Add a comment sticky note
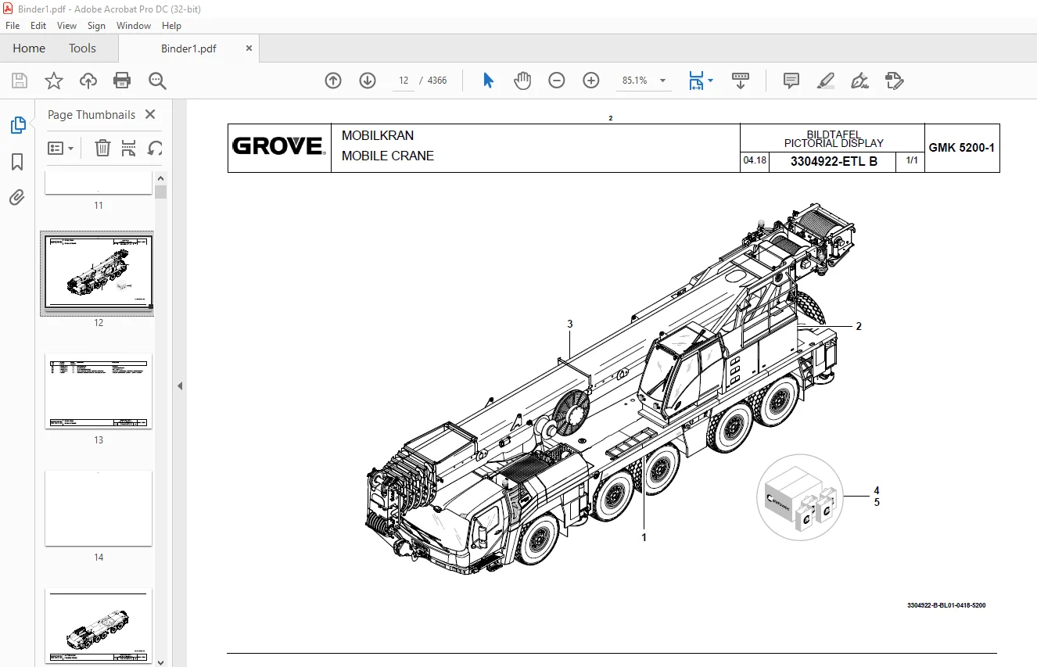Screen dimensions: 1037x667 coord(791,81)
